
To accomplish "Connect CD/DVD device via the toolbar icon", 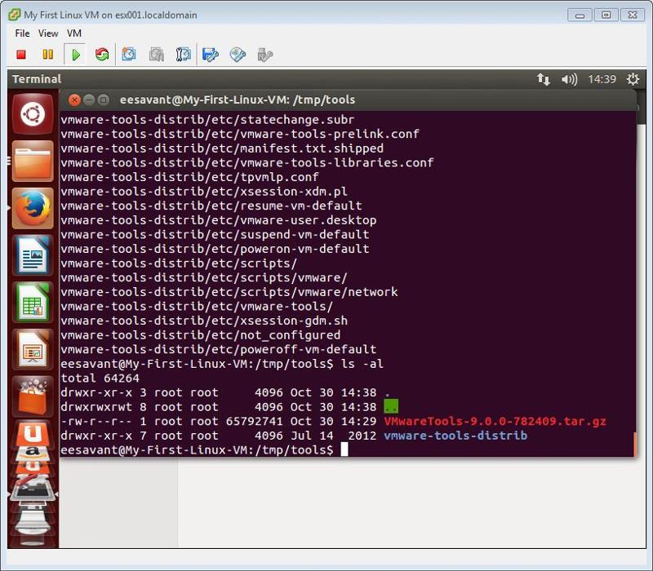I will tap(238, 55).
